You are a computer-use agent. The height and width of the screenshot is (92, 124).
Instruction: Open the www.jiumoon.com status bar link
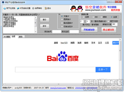pyautogui.click(x=58, y=88)
